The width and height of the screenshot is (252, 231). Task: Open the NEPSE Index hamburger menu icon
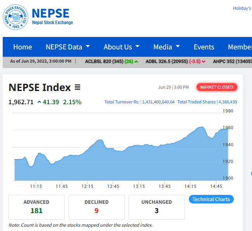tap(78, 87)
